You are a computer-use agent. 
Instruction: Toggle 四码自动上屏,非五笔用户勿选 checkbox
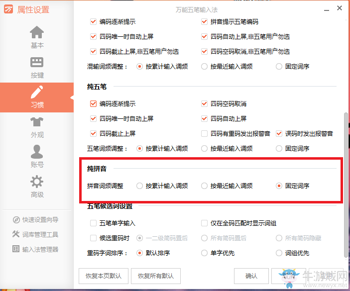pos(204,37)
